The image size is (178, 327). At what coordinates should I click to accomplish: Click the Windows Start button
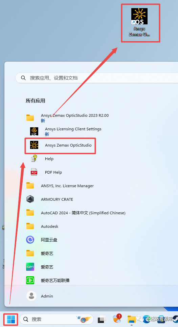coord(11,319)
